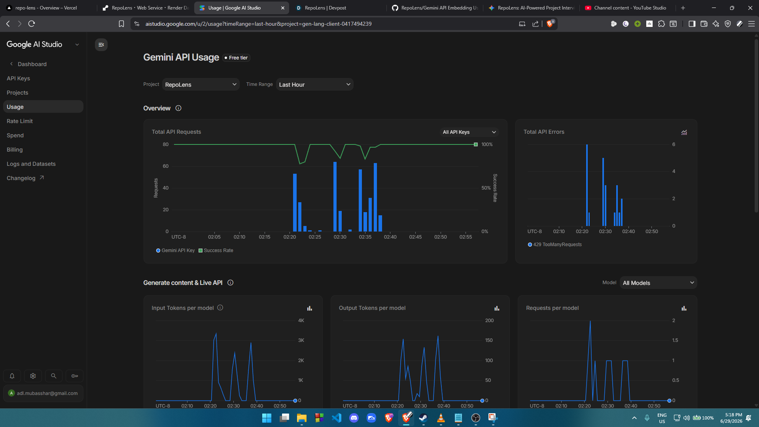Open Discord from the taskbar
759x427 pixels.
coord(354,418)
